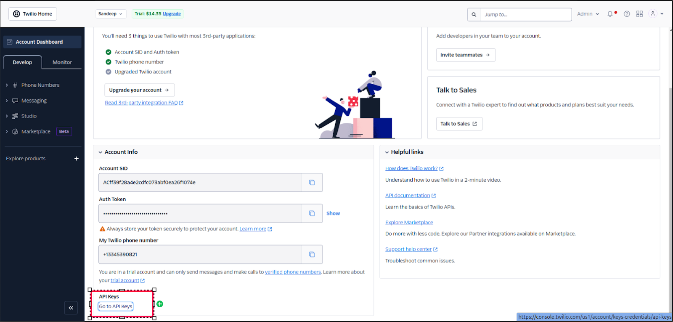Screen dimensions: 673x322
Task: Click the search magnifier icon
Action: coord(474,14)
